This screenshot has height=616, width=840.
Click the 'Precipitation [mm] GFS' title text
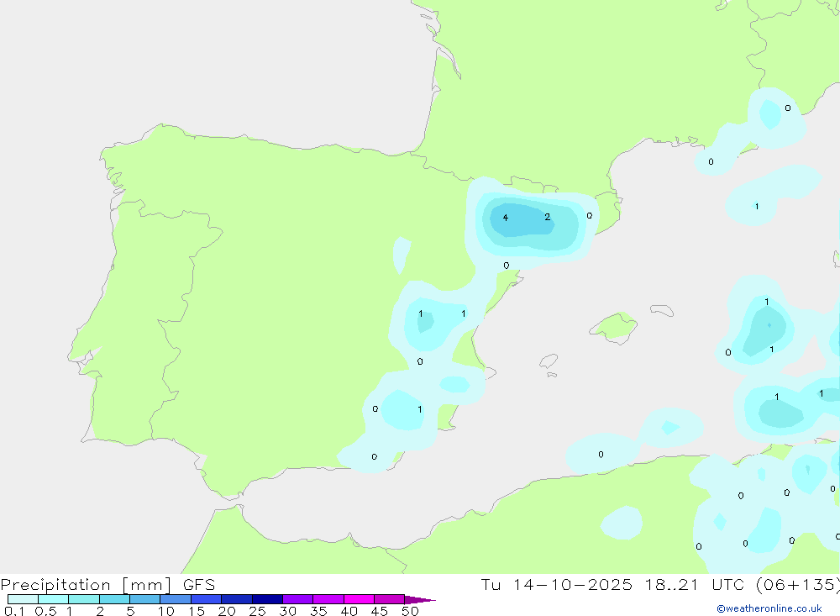point(108,585)
